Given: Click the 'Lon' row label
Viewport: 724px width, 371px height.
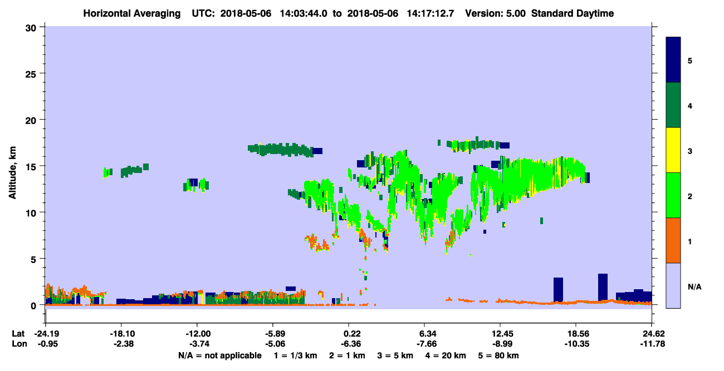Looking at the screenshot, I should coord(19,344).
